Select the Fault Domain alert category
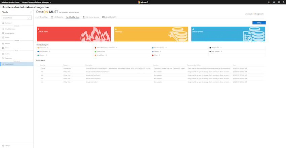This screenshot has height=148, width=286. point(215,51)
